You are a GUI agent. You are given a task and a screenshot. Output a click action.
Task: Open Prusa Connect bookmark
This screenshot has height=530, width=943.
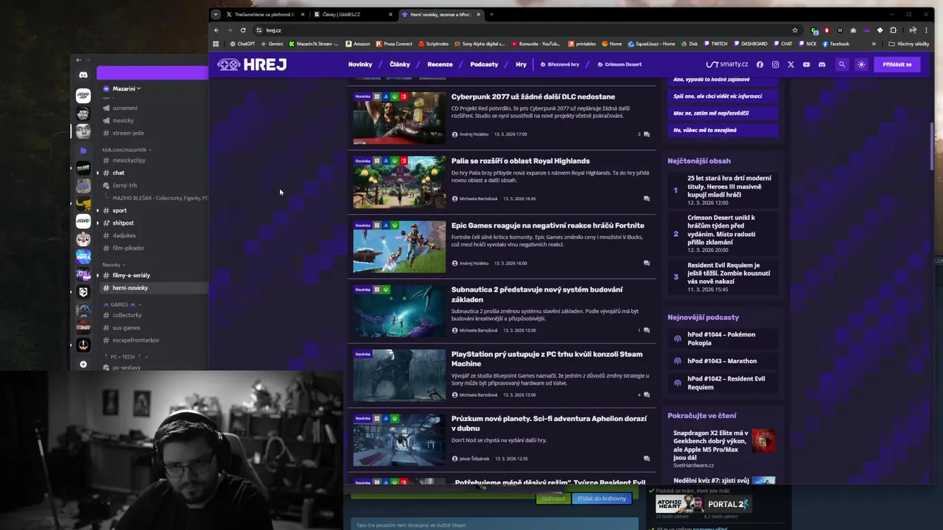[394, 43]
